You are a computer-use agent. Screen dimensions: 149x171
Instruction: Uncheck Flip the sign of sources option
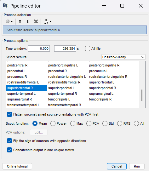[9, 141]
